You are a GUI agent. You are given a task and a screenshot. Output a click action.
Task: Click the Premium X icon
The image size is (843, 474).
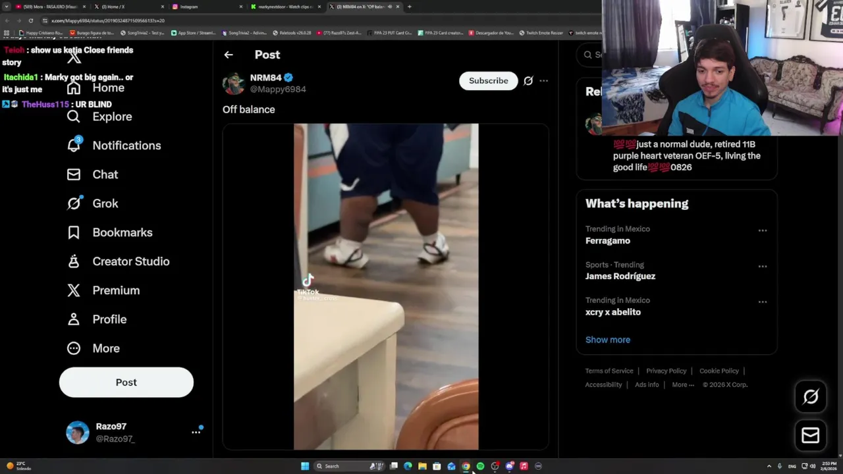(x=74, y=290)
